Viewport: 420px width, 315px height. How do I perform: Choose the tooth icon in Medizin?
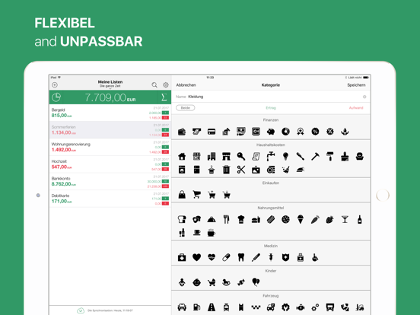pos(240,257)
